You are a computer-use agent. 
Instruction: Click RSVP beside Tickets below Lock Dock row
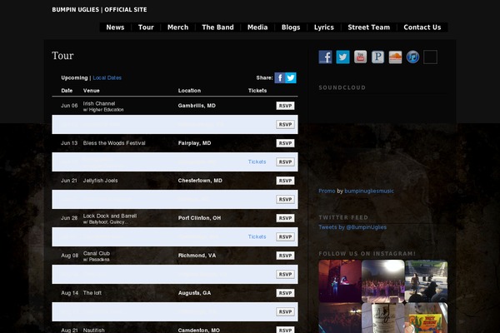tap(285, 236)
